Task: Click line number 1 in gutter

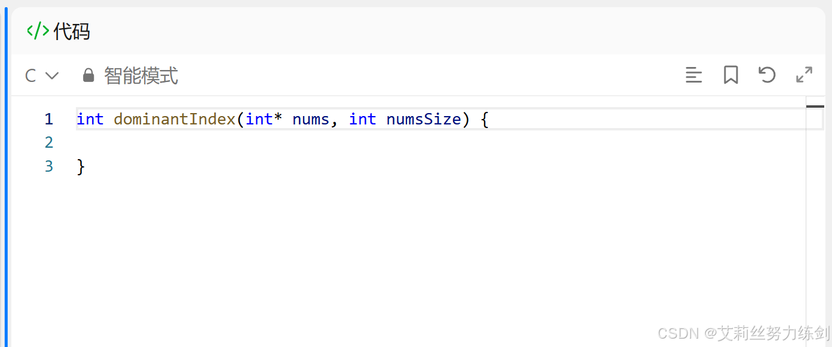Action: 49,119
